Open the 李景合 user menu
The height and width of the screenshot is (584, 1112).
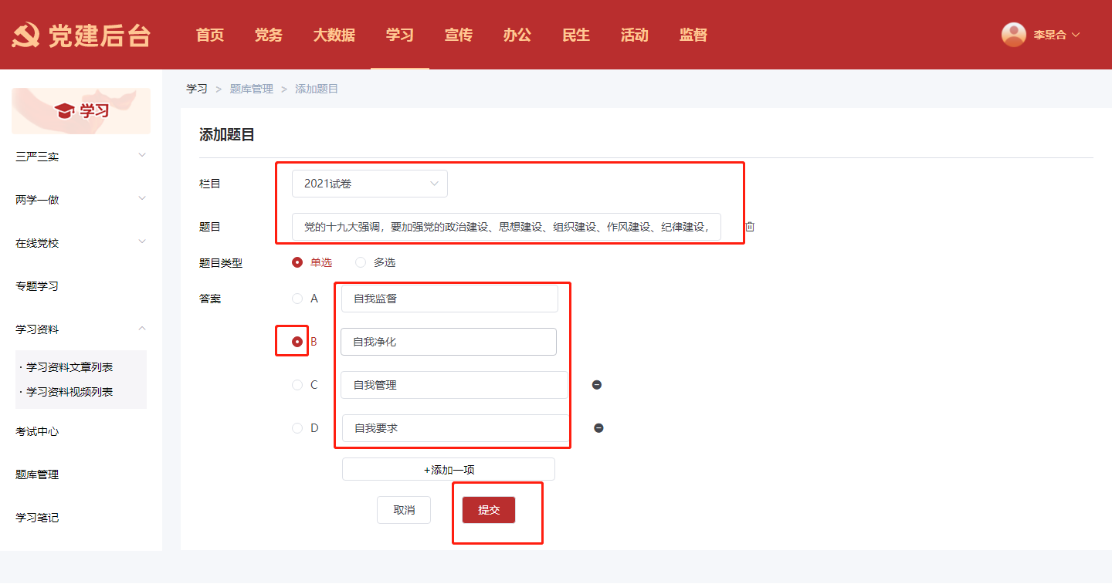tap(1055, 35)
